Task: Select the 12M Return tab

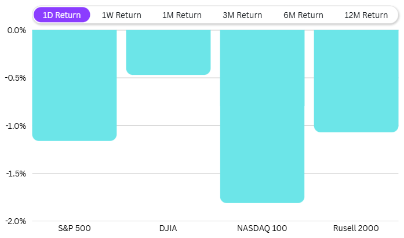Action: pos(366,15)
